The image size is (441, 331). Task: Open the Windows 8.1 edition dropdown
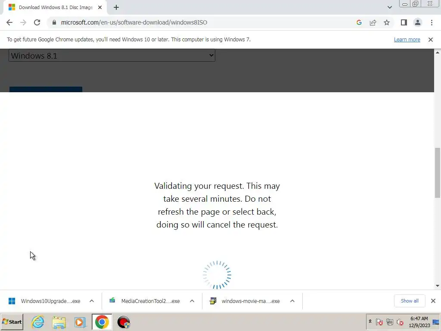pyautogui.click(x=112, y=56)
